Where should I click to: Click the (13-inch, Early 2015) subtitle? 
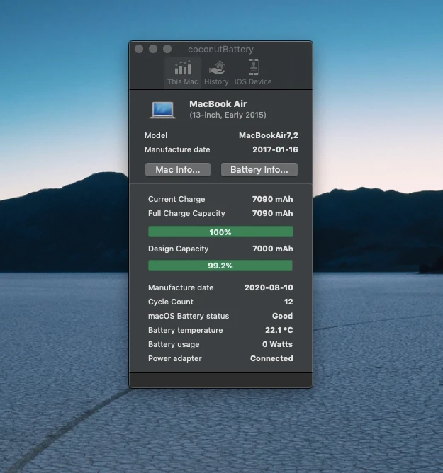228,115
